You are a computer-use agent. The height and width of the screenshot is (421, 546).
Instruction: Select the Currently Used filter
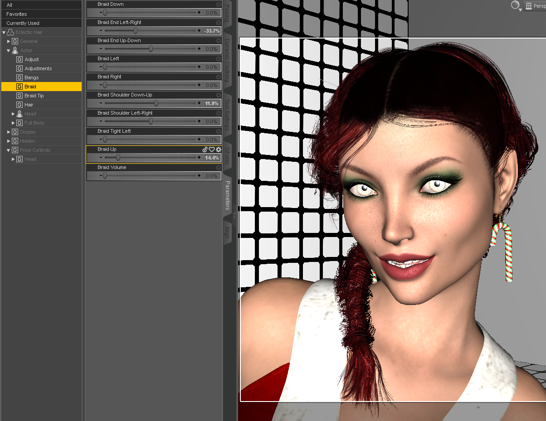(41, 23)
